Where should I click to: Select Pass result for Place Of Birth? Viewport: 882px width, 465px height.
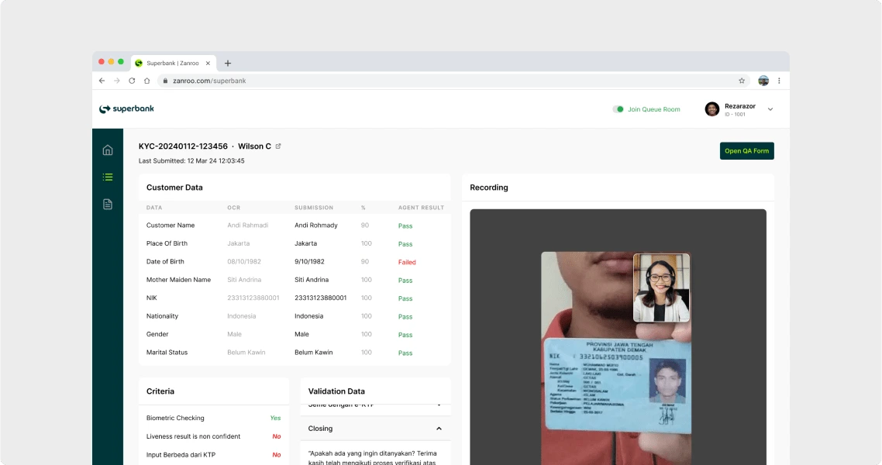(405, 244)
